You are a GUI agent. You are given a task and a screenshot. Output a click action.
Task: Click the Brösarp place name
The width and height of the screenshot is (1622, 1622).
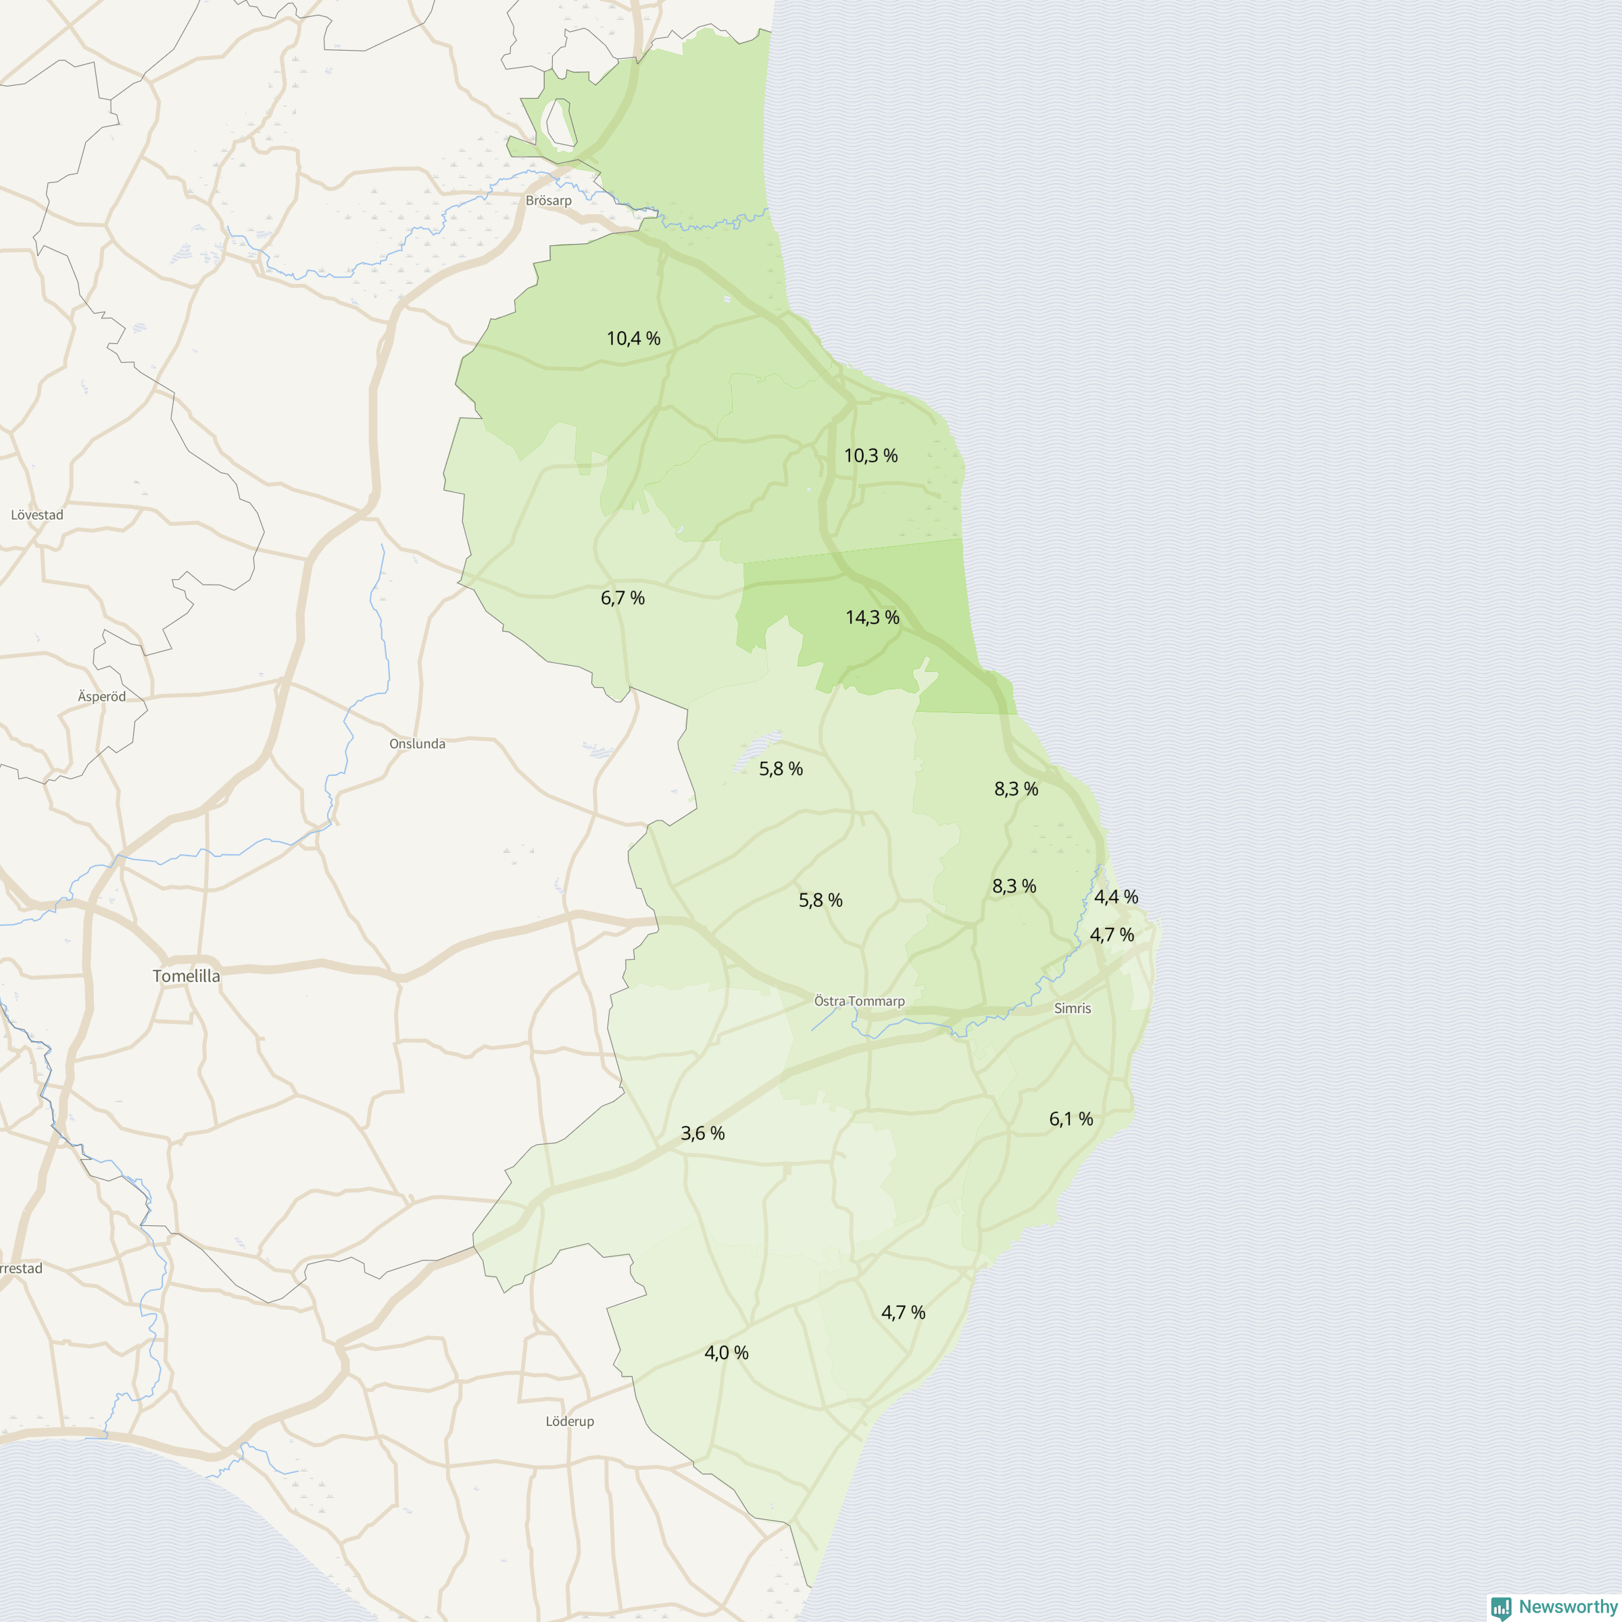tap(548, 201)
